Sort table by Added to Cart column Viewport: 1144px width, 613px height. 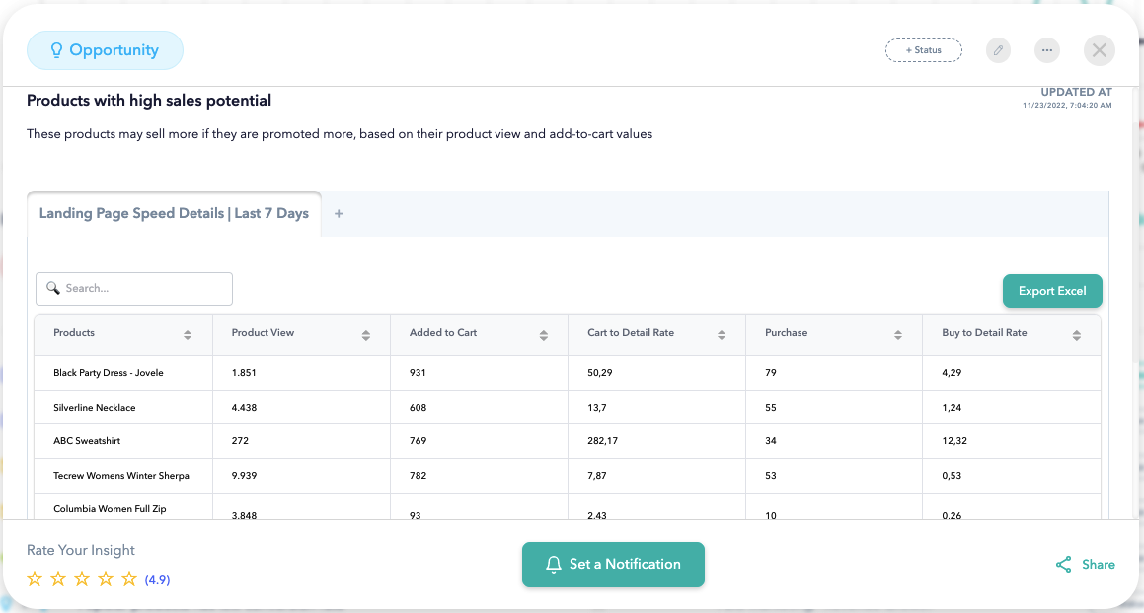coord(543,335)
